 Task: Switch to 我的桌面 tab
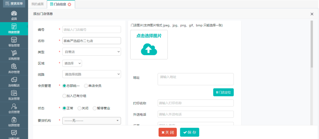38,4
